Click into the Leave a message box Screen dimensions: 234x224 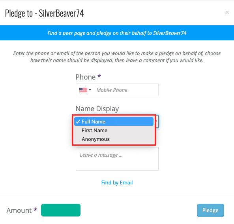117,159
